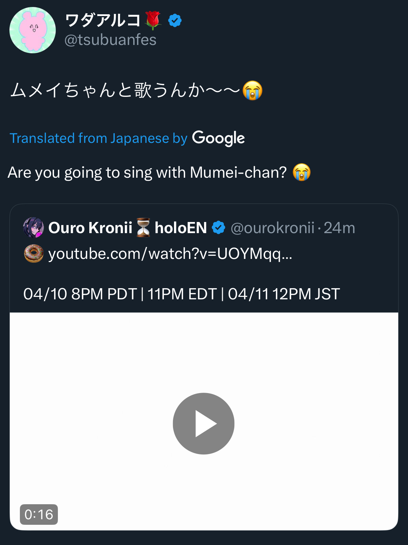The height and width of the screenshot is (545, 408).
Task: Open ワダアルコ's pink bear profile avatar
Action: pos(32,30)
